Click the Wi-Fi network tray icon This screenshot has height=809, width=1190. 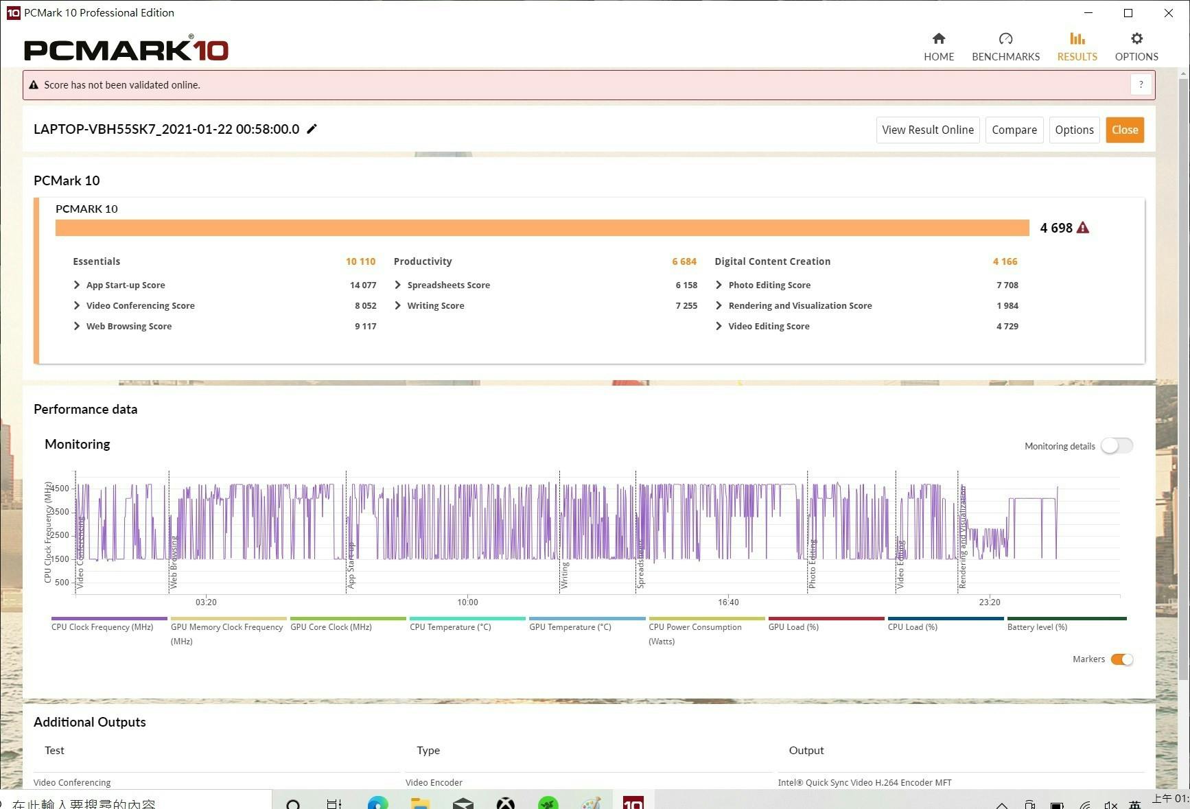pyautogui.click(x=1085, y=805)
